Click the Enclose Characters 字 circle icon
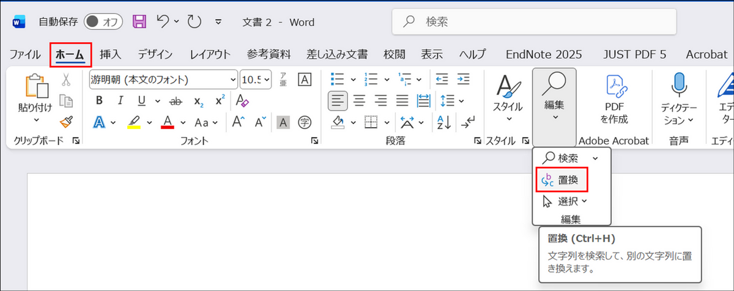 pos(304,122)
